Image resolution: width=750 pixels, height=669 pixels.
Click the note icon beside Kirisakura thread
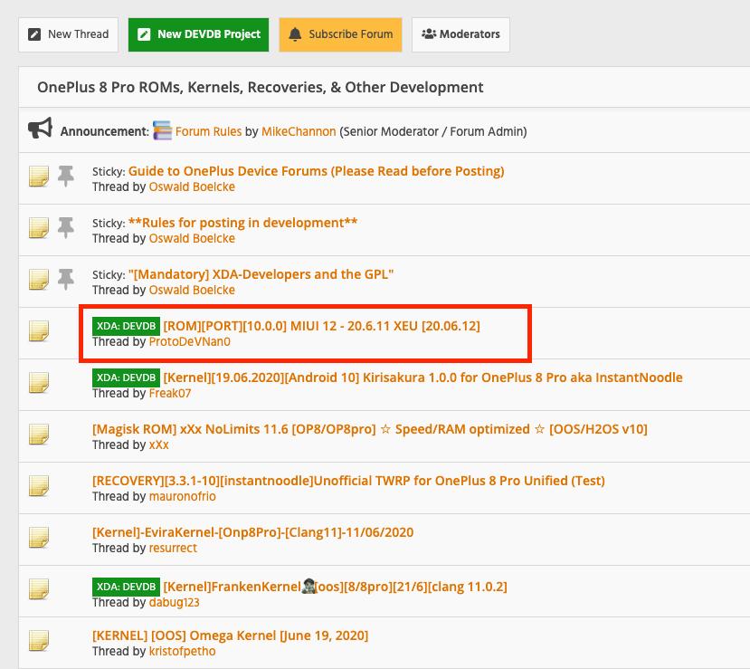tap(39, 383)
